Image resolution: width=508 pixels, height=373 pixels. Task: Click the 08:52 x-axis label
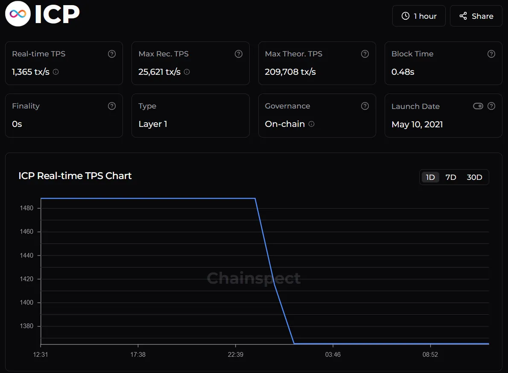(430, 355)
